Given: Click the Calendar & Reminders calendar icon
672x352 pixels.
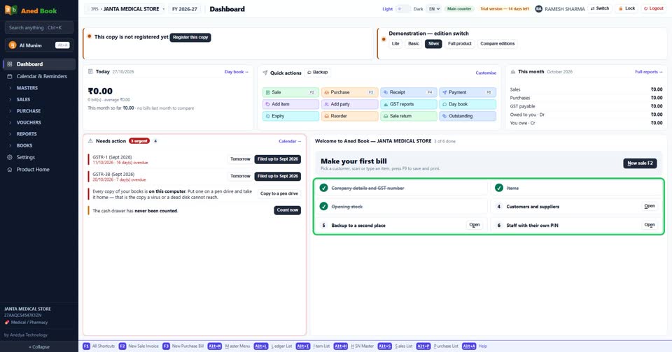Looking at the screenshot, I should [x=10, y=76].
